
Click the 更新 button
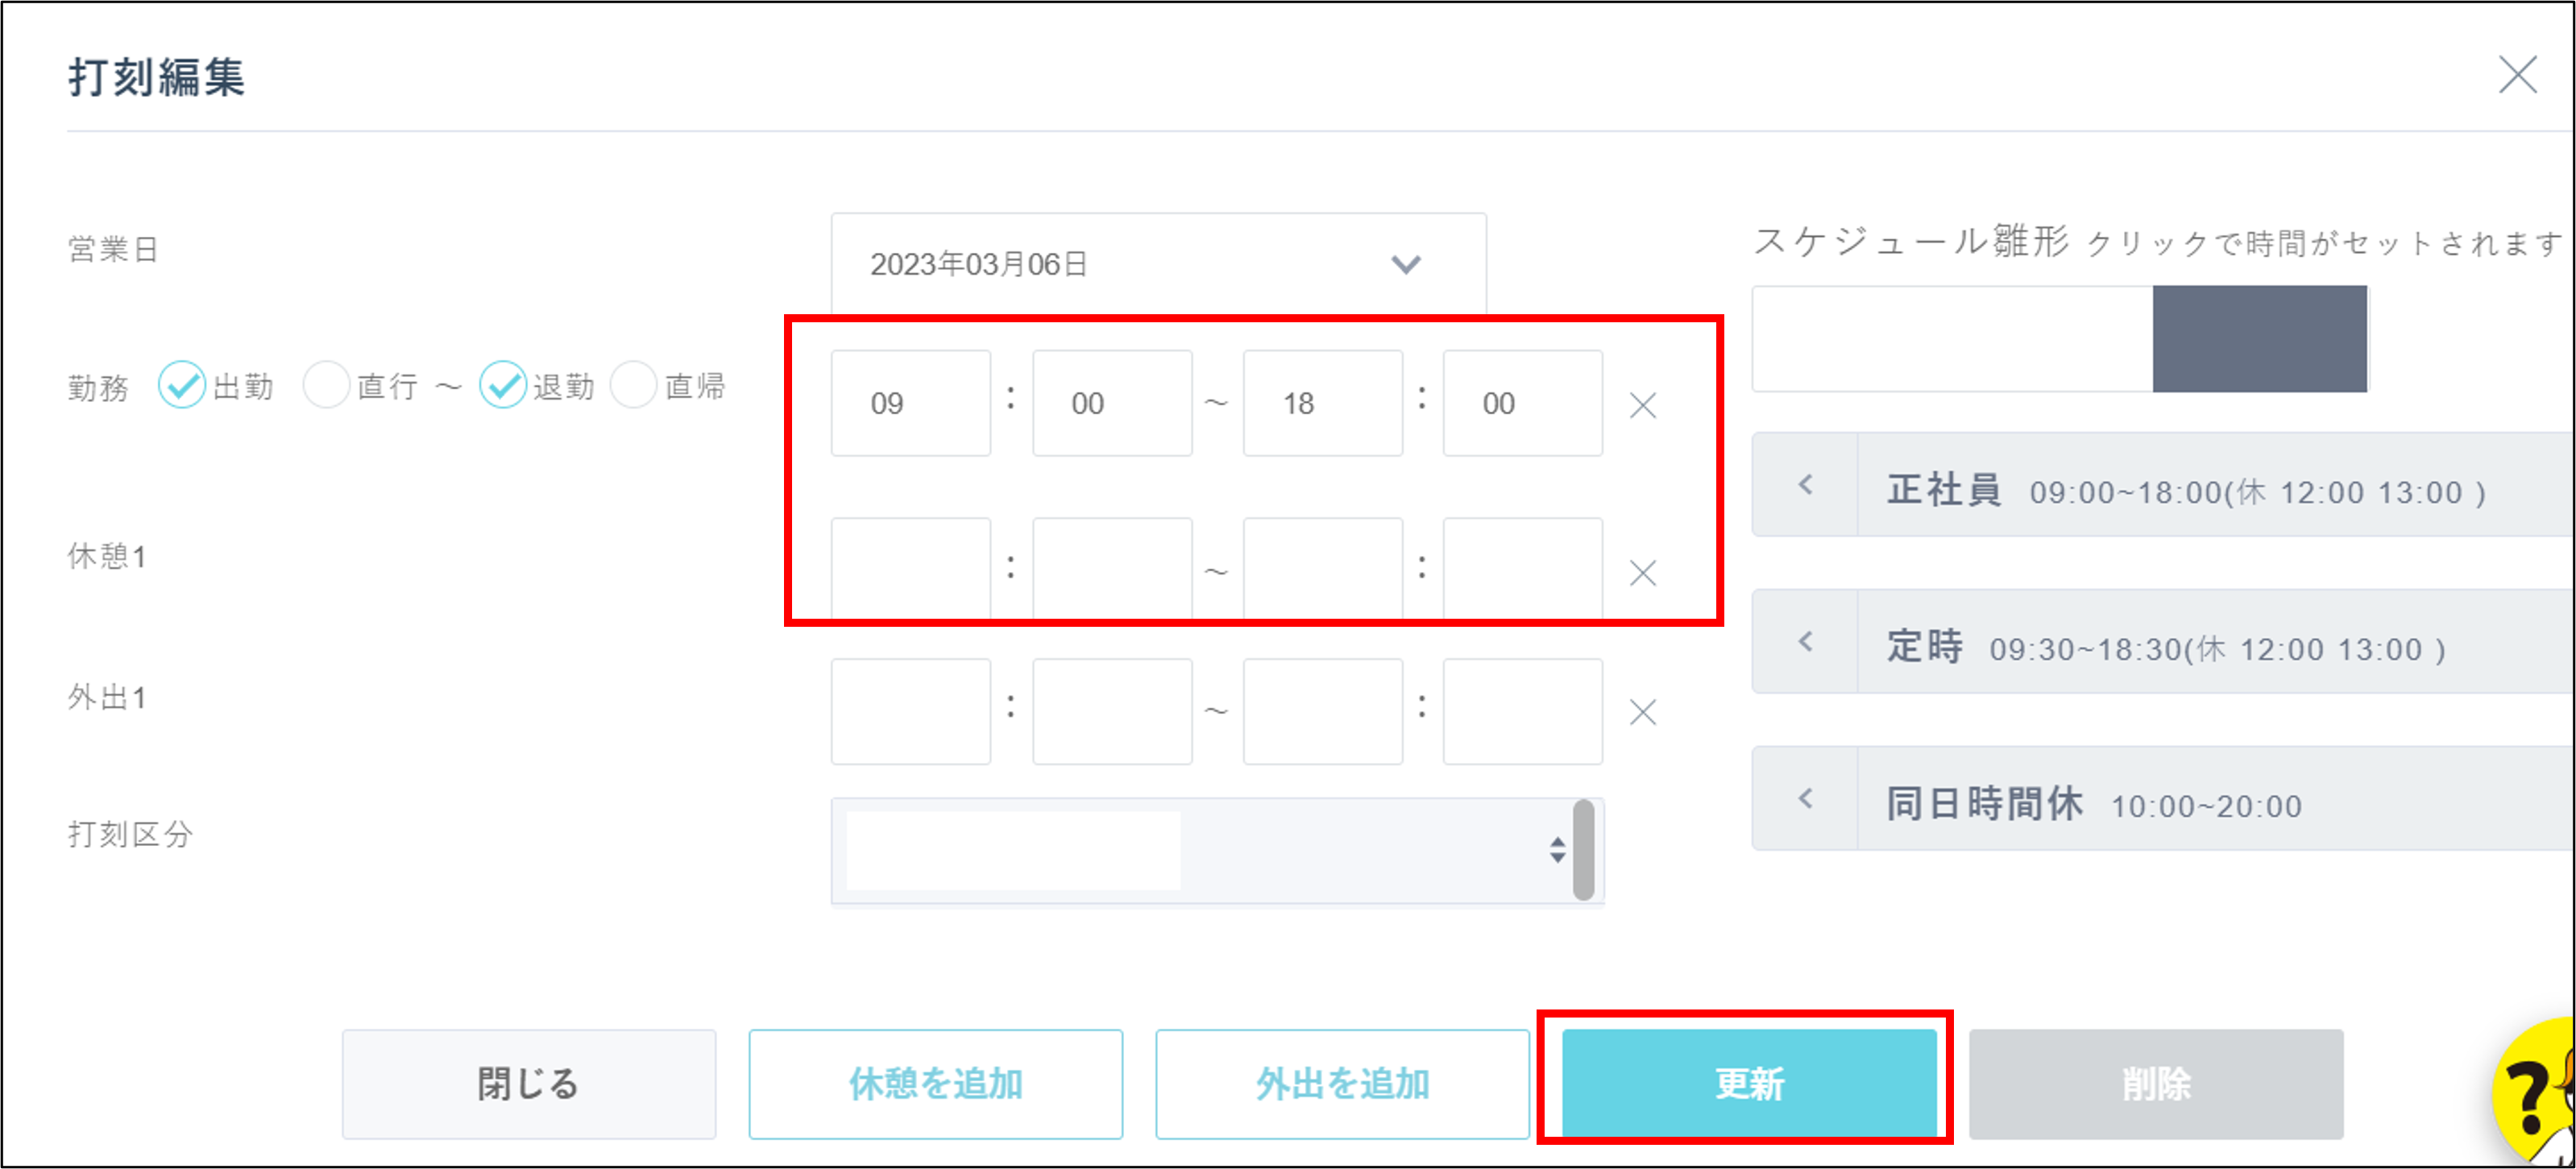click(x=1748, y=1083)
